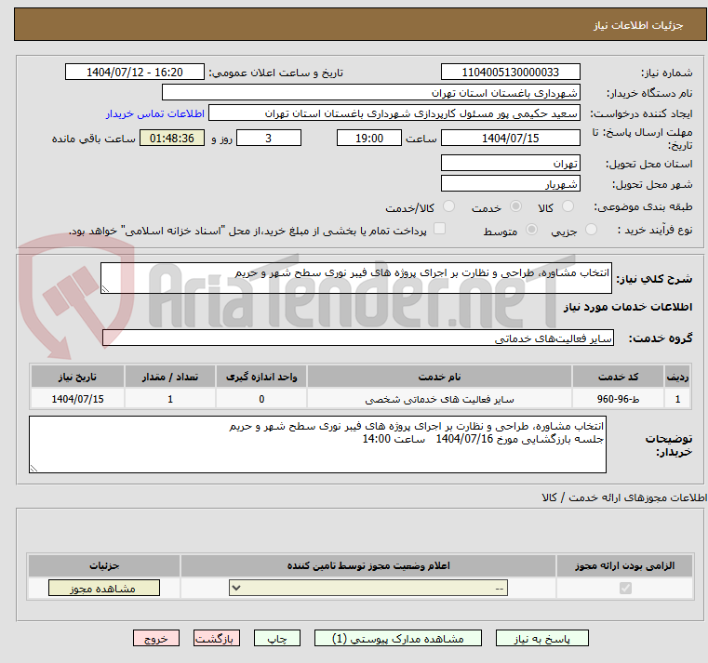The width and height of the screenshot is (708, 663).
Task: Click the شرح کلی نیاز description textarea
Action: (x=355, y=278)
